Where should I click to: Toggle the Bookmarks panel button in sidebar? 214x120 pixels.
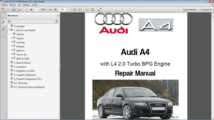[3, 22]
